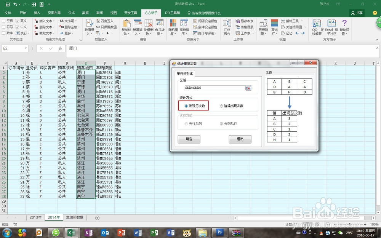Viewport: 381px width, 238px height.
Task: Click zoom in plus button
Action: 365,224
